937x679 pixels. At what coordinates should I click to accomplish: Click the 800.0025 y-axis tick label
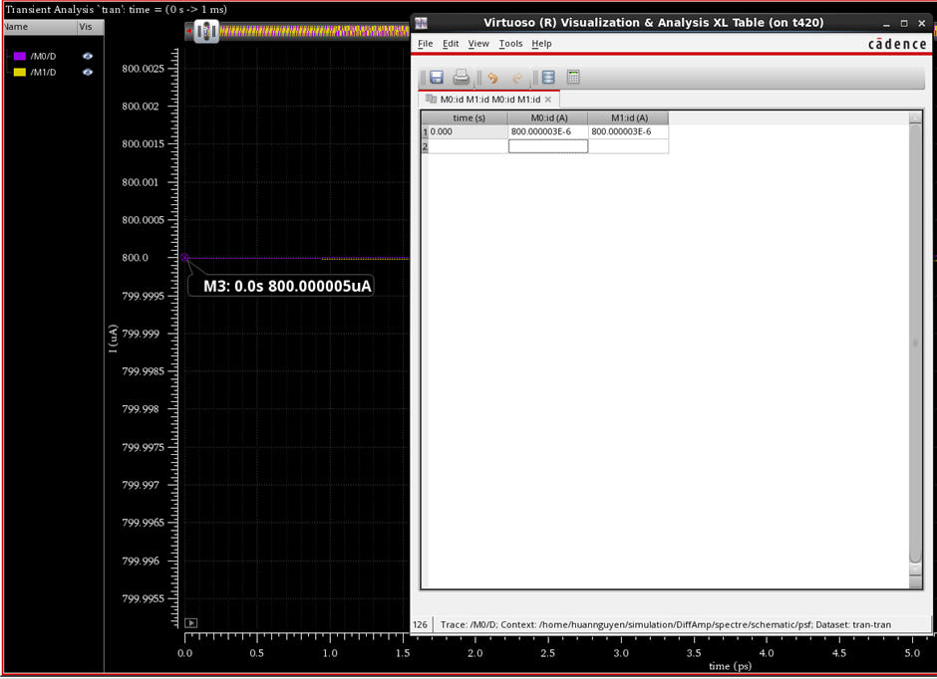tap(143, 69)
